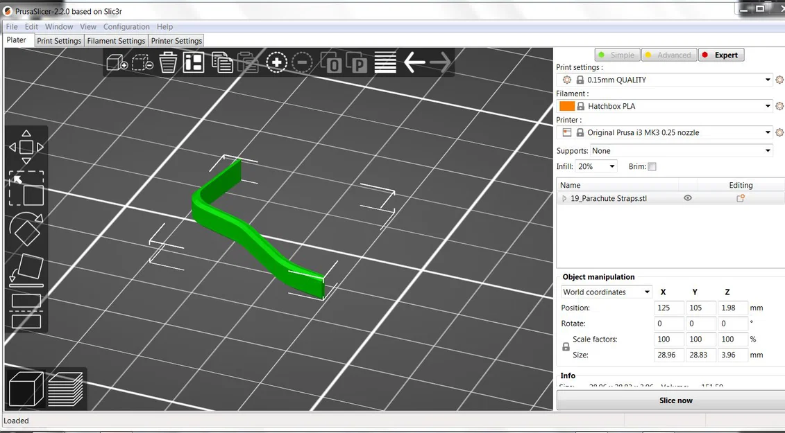Click the Rotate Z field
This screenshot has width=785, height=433.
(733, 324)
